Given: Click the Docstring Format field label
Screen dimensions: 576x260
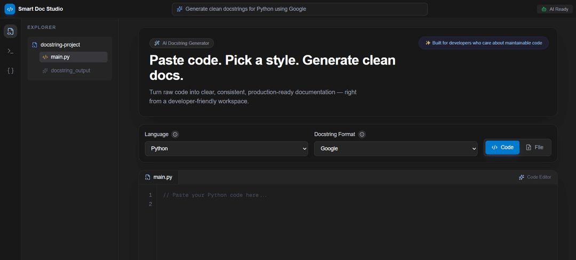Looking at the screenshot, I should (334, 134).
